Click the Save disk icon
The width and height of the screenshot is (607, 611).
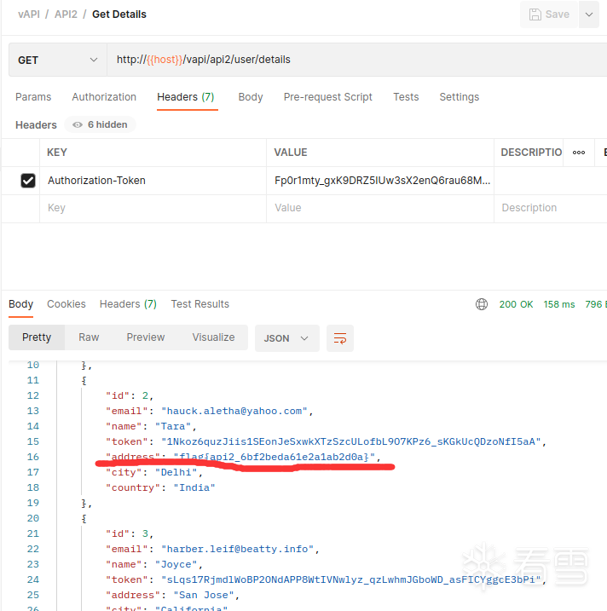tap(535, 14)
